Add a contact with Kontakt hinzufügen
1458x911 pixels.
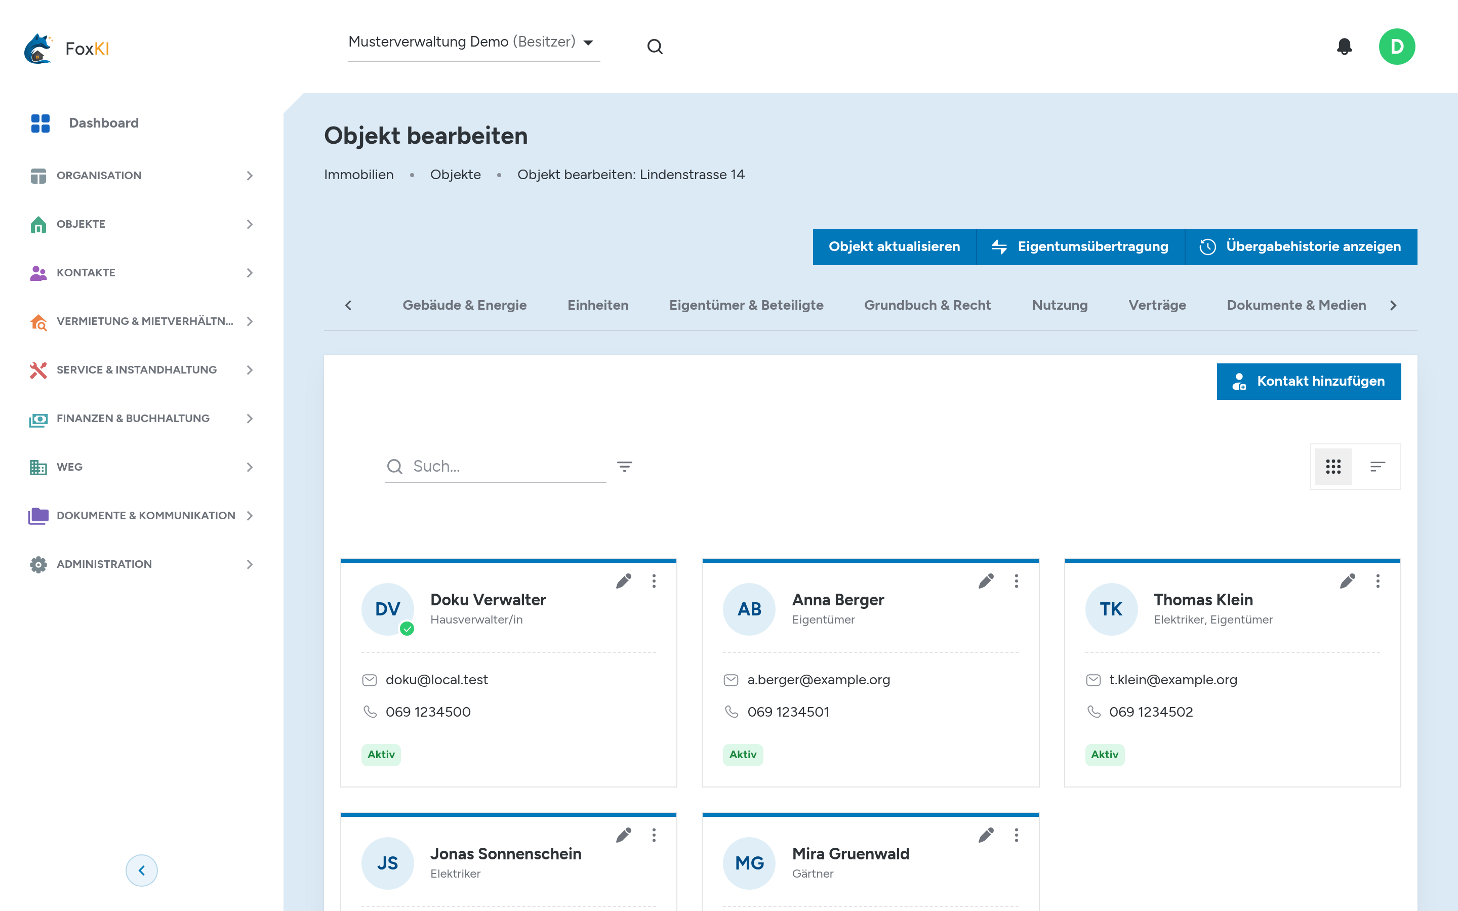click(1309, 382)
